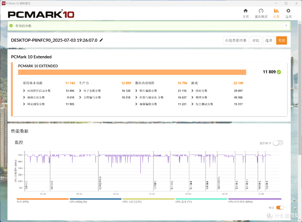Open the 选项 gear icon in header
Screen dimensions: 302x222
point(288,11)
